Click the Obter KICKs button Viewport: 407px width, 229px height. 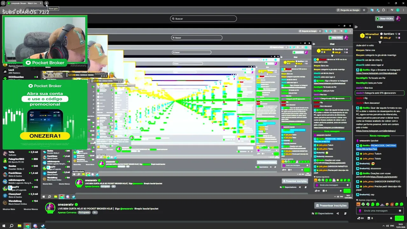point(384,18)
